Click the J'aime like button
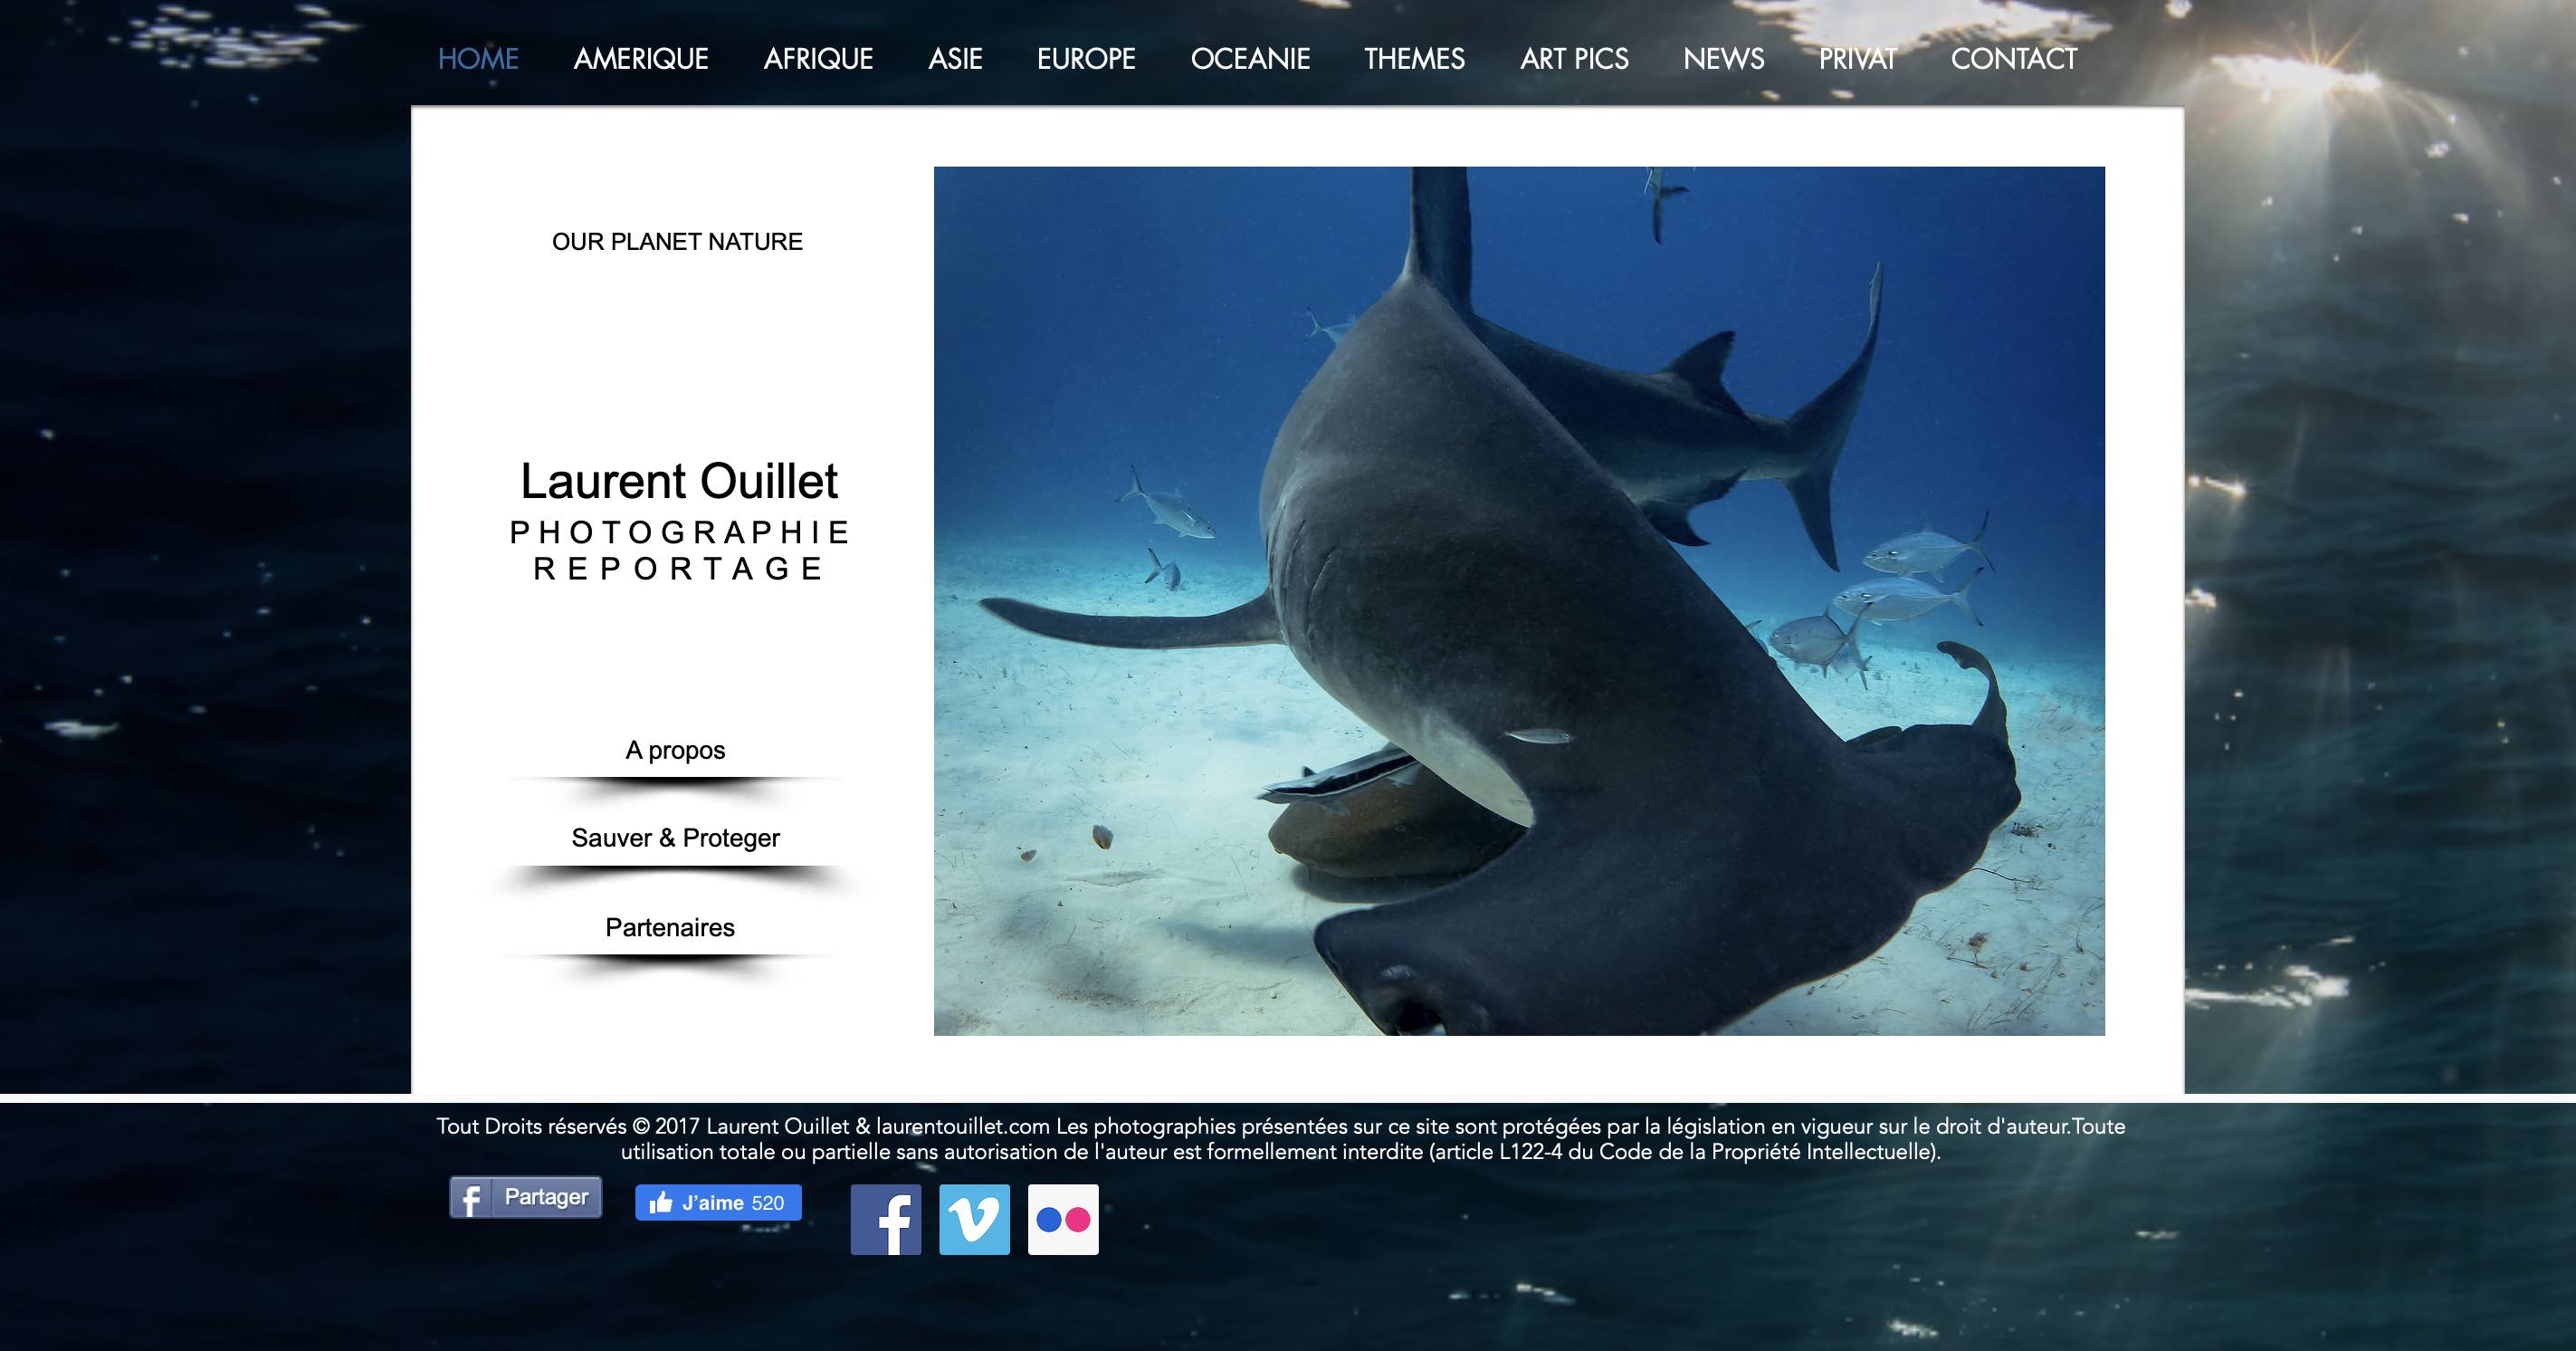Screen dimensions: 2576x1351 click(x=718, y=1202)
